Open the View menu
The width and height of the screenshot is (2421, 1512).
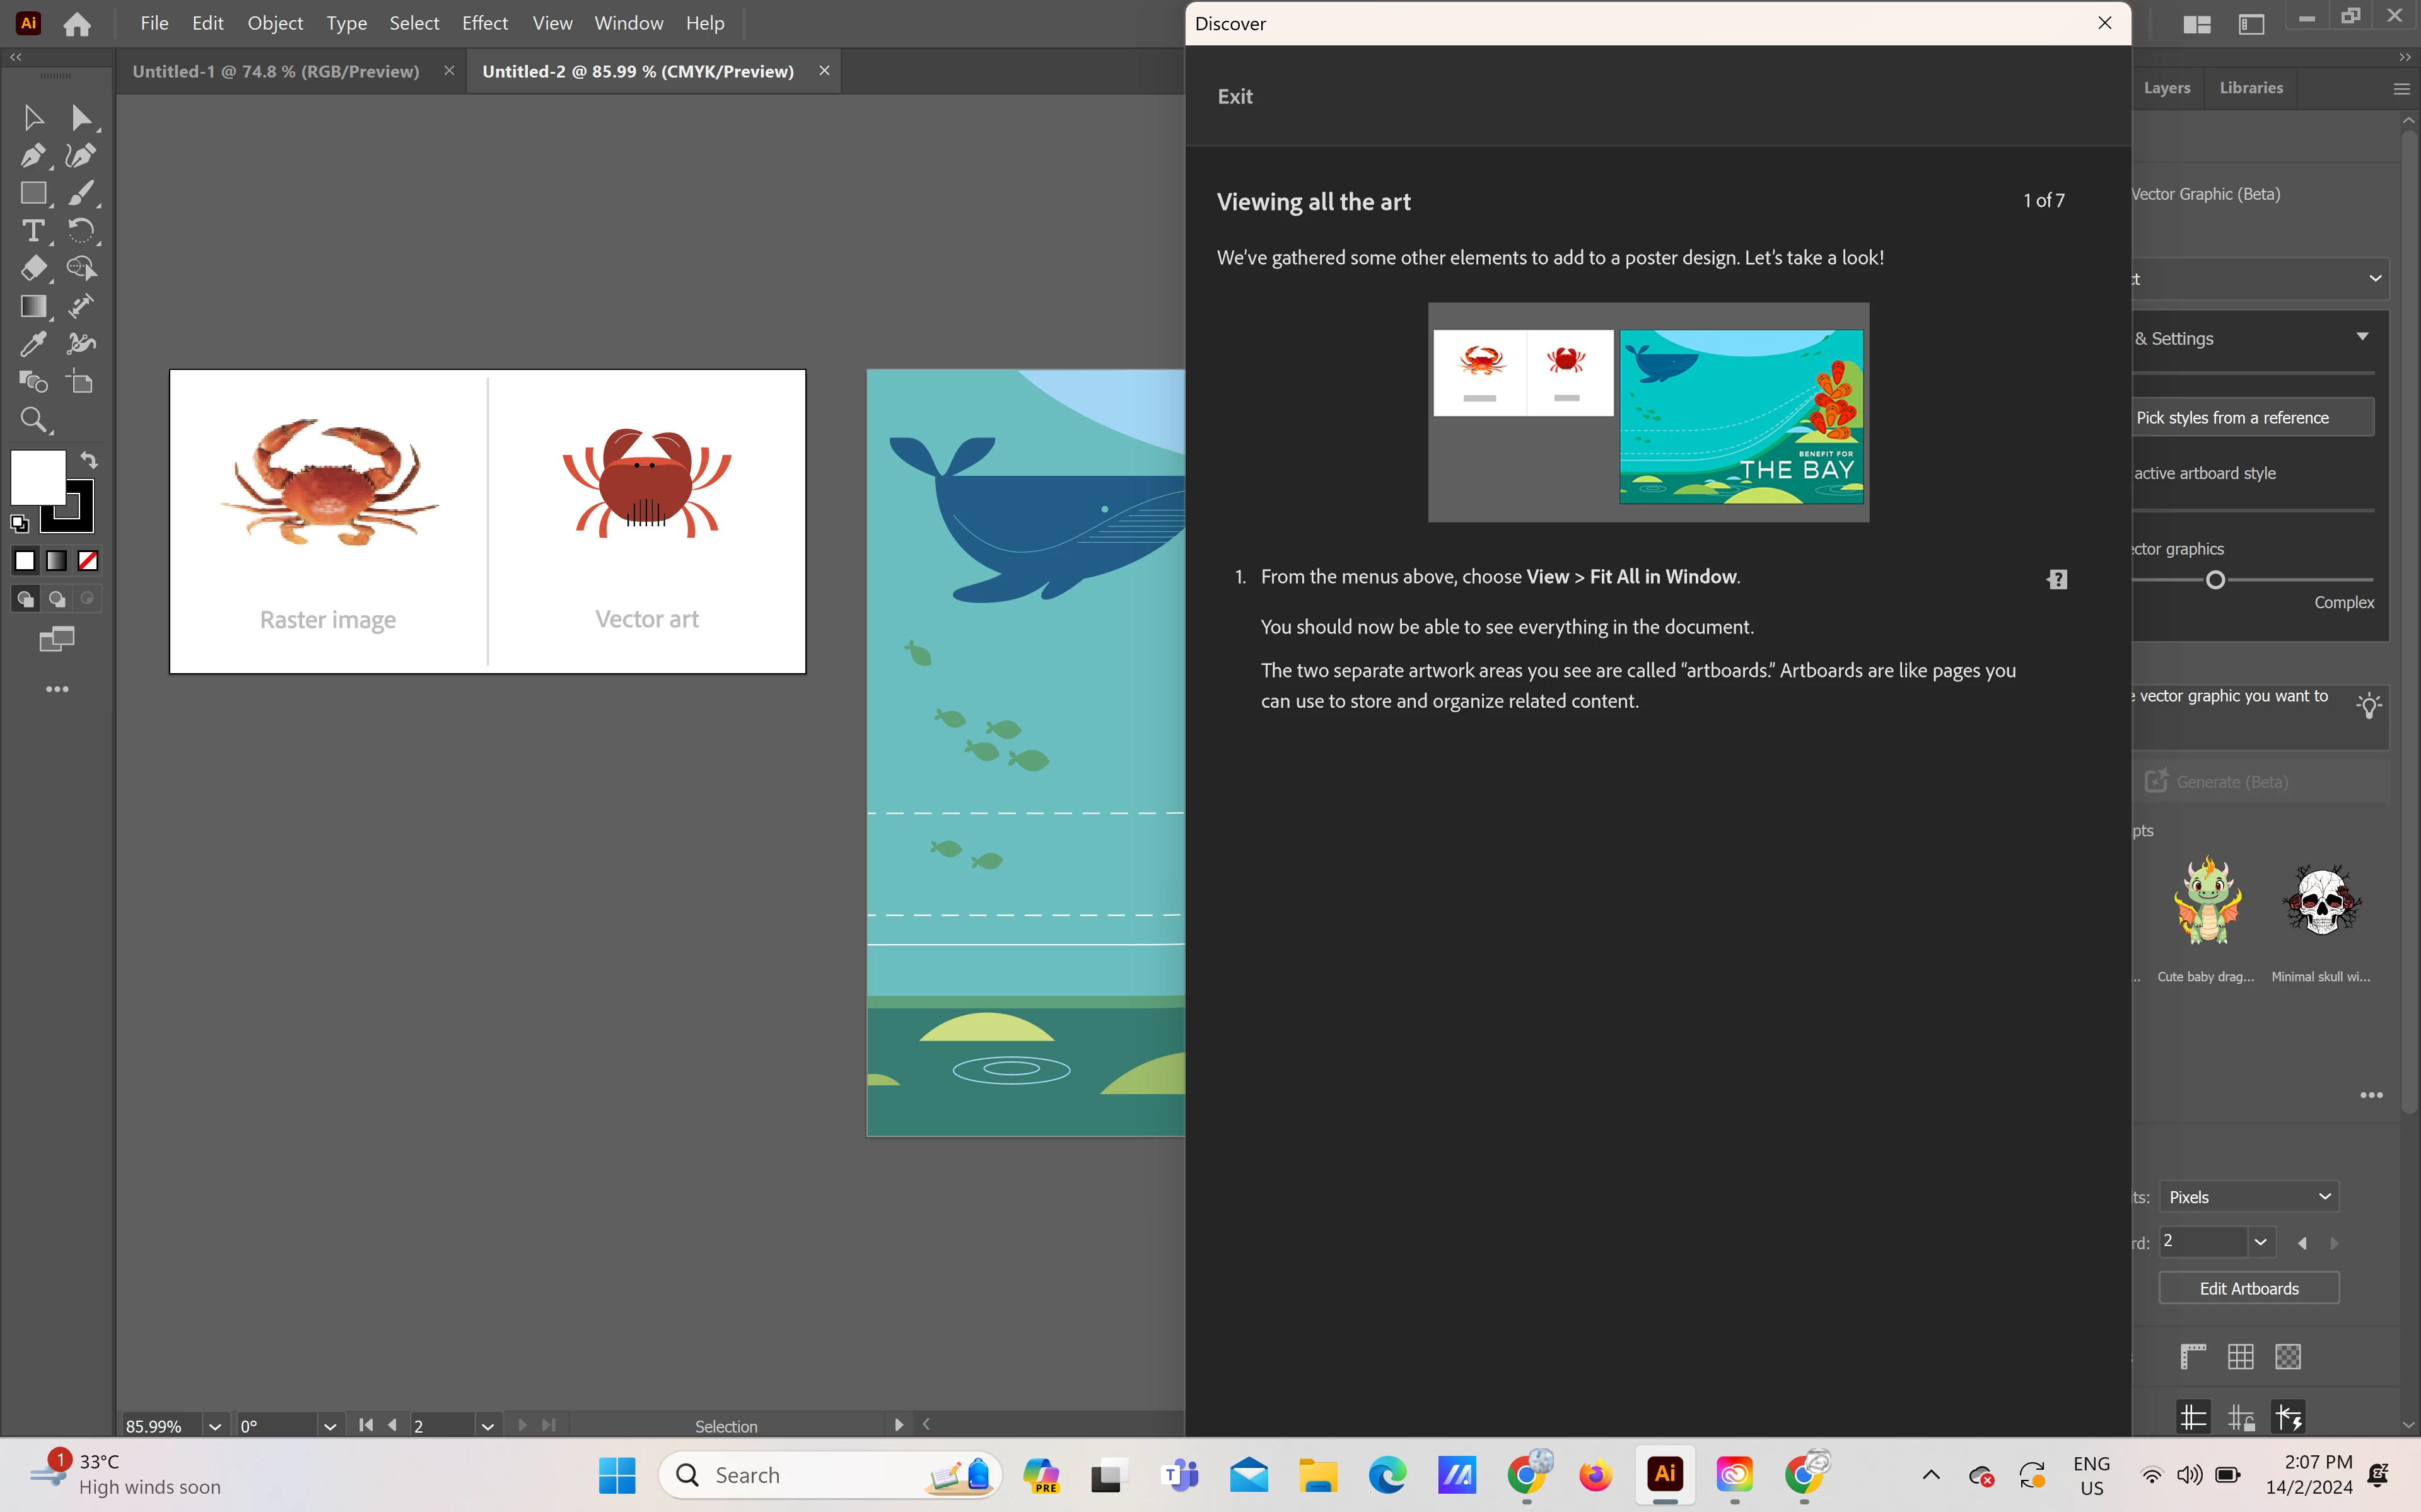(552, 23)
